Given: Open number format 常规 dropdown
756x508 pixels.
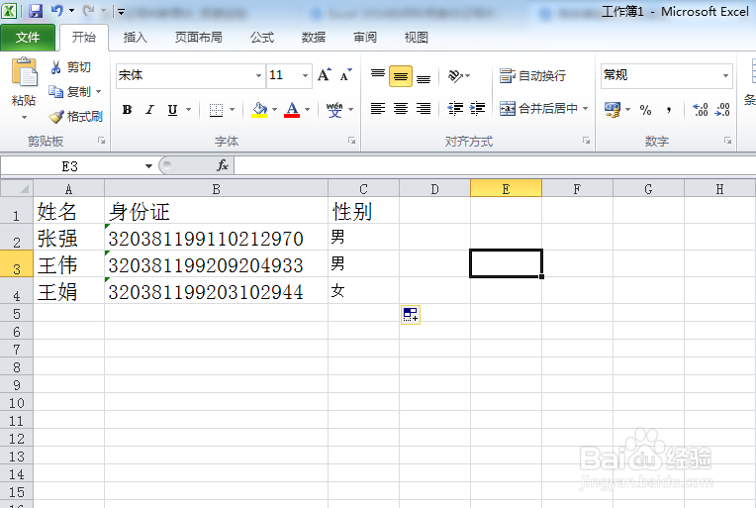Looking at the screenshot, I should [x=725, y=75].
